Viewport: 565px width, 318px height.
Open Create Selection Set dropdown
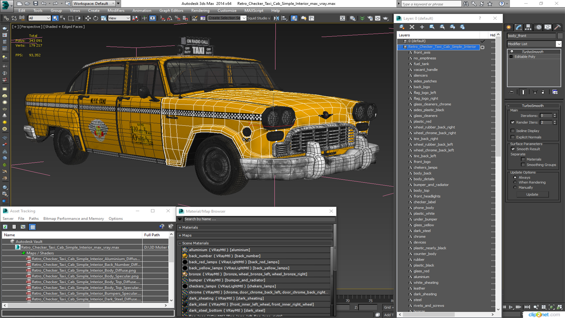244,18
